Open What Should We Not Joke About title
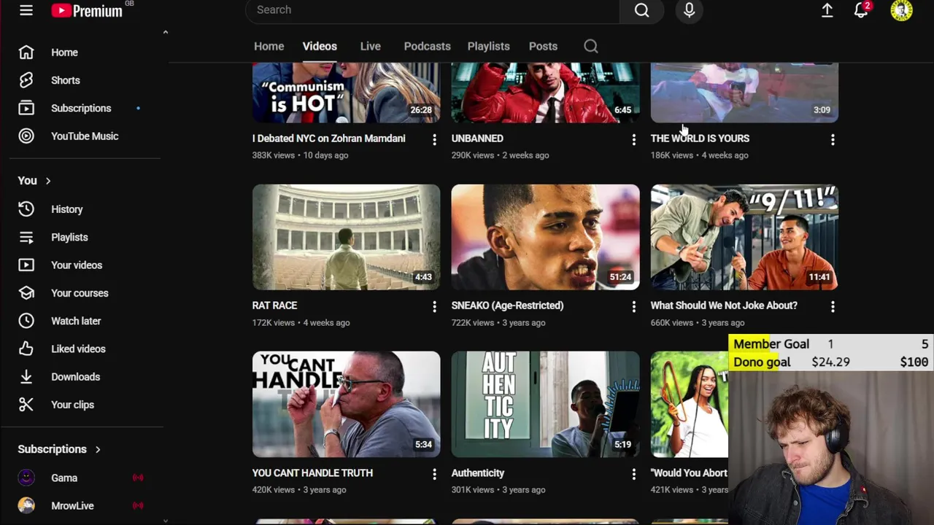934x525 pixels. coord(724,306)
